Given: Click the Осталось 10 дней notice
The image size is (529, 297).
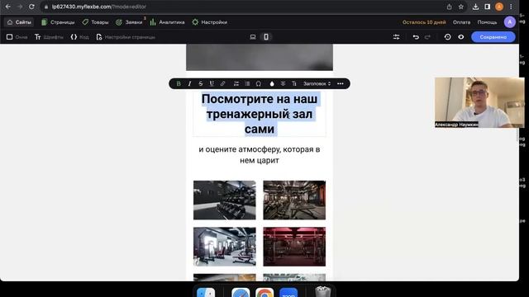Looking at the screenshot, I should point(424,22).
